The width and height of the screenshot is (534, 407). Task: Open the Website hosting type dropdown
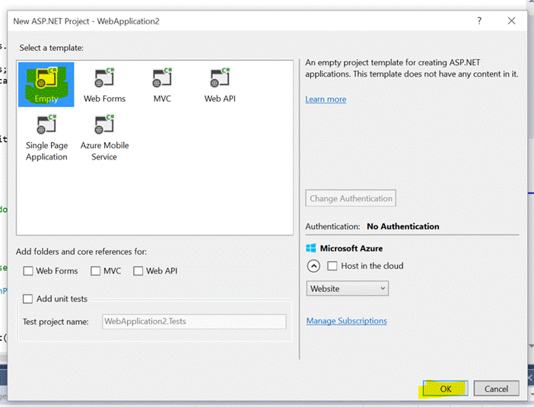tap(348, 289)
